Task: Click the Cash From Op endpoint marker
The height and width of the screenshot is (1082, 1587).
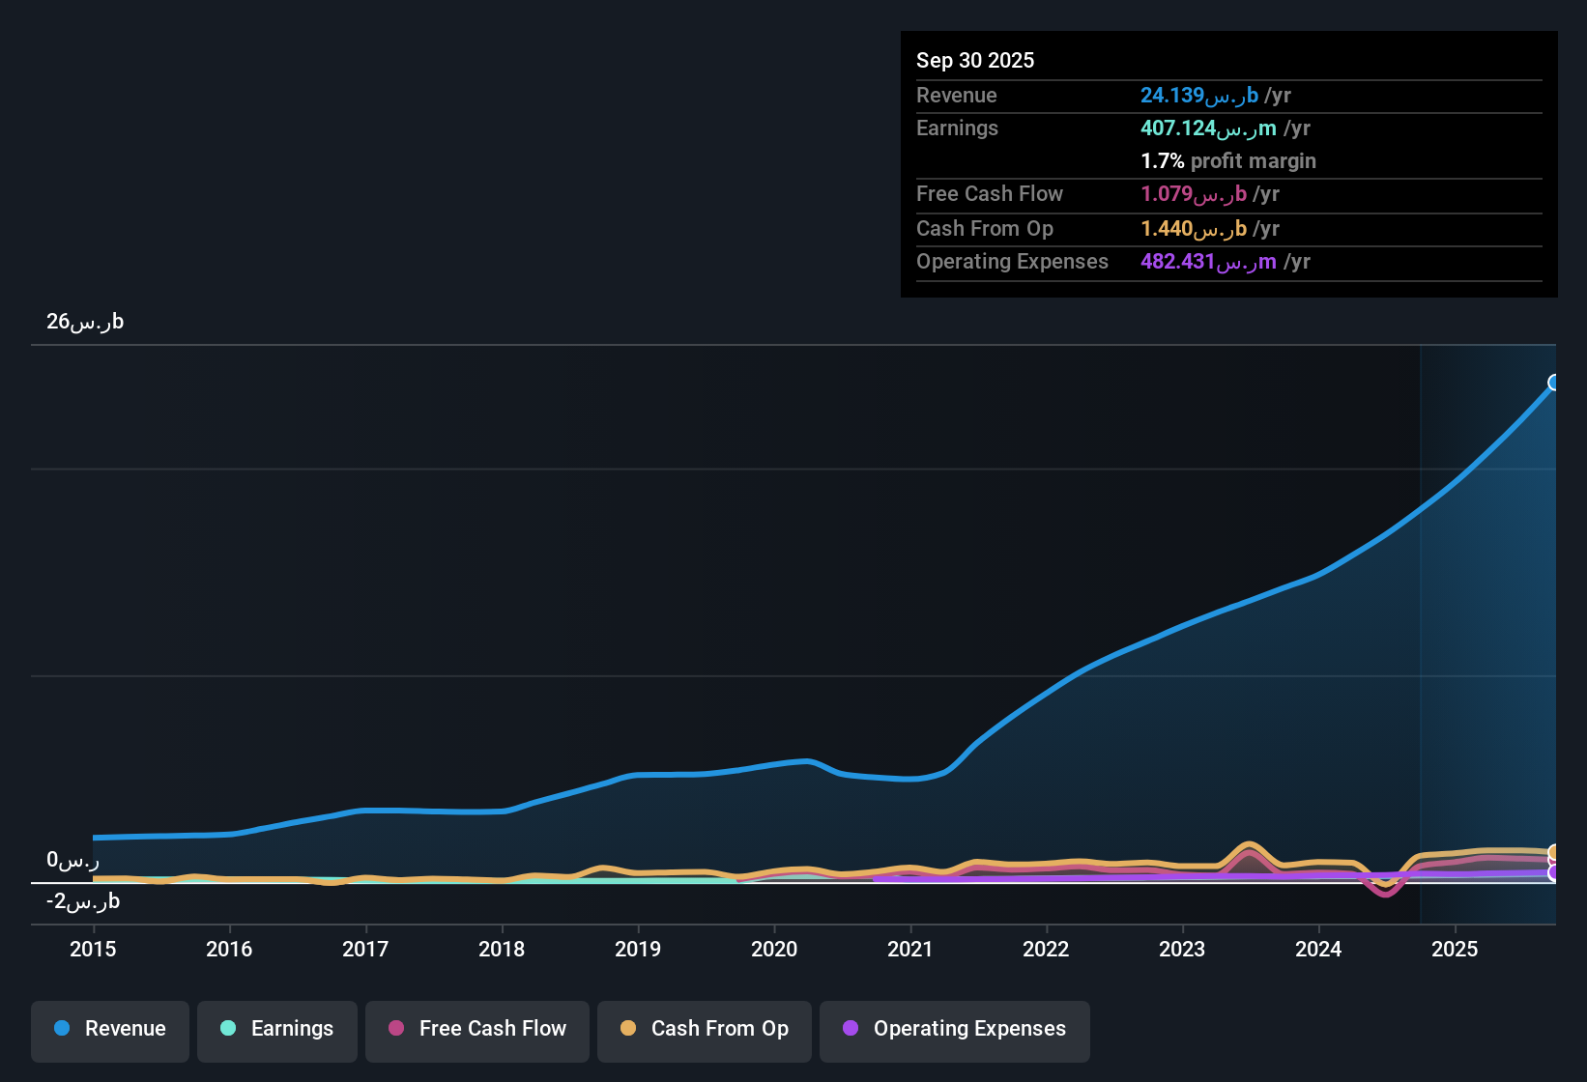Action: point(1554,852)
